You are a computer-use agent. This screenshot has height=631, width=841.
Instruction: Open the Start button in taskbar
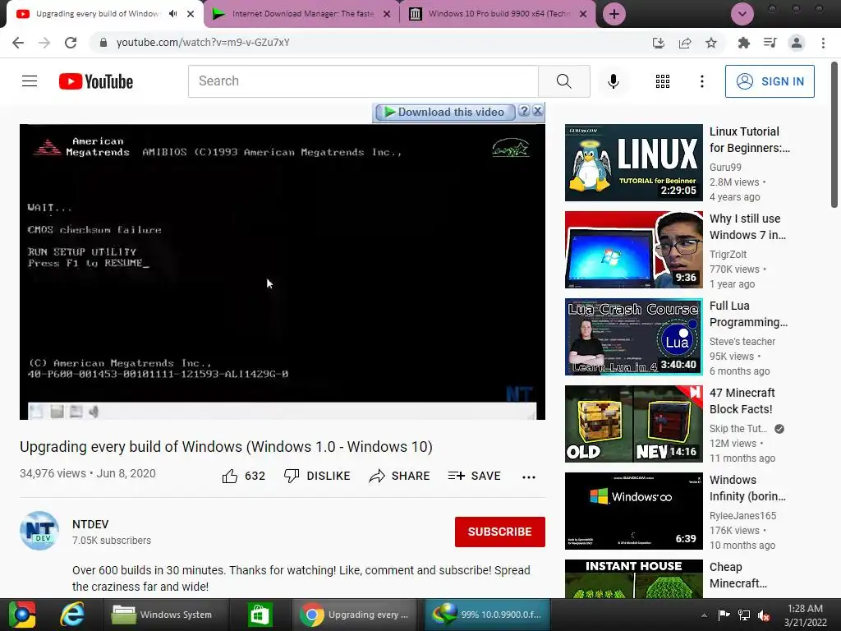tap(21, 615)
